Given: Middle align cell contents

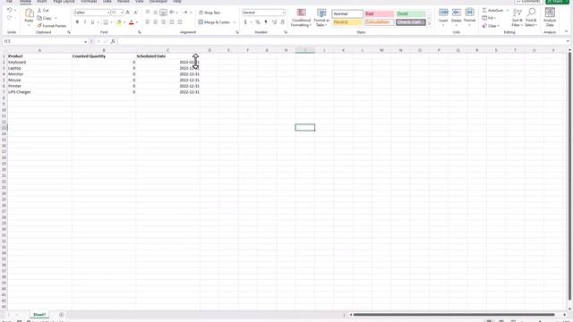Looking at the screenshot, I should (155, 13).
